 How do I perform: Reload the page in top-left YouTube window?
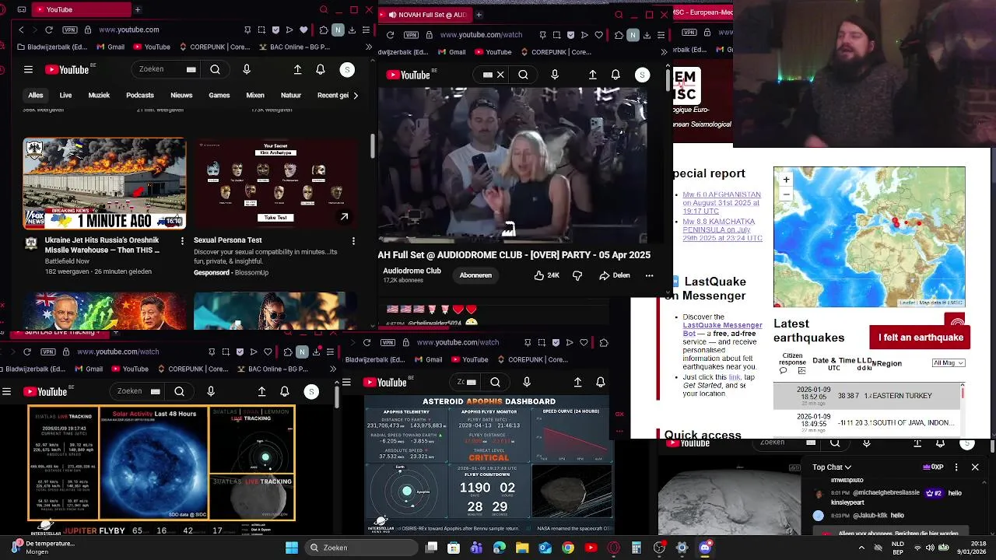click(49, 30)
